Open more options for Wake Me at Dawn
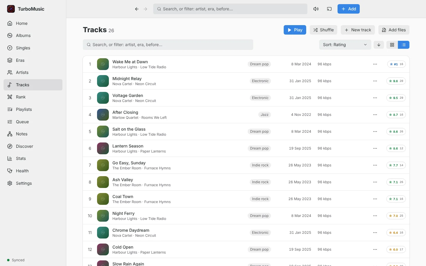426x266 pixels. pyautogui.click(x=375, y=64)
